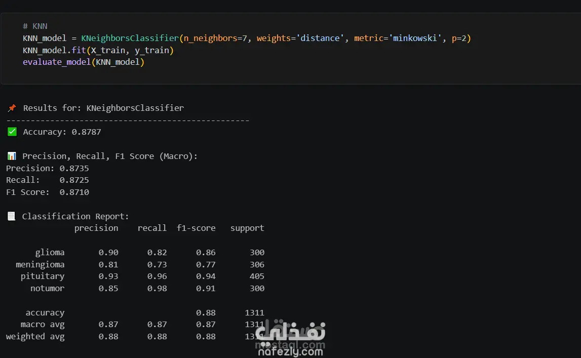The image size is (581, 358).
Task: Click the 'Precision: 0.8735' line
Action: 48,168
